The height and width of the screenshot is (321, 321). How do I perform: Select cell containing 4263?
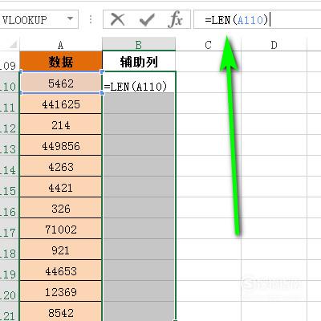click(x=61, y=166)
